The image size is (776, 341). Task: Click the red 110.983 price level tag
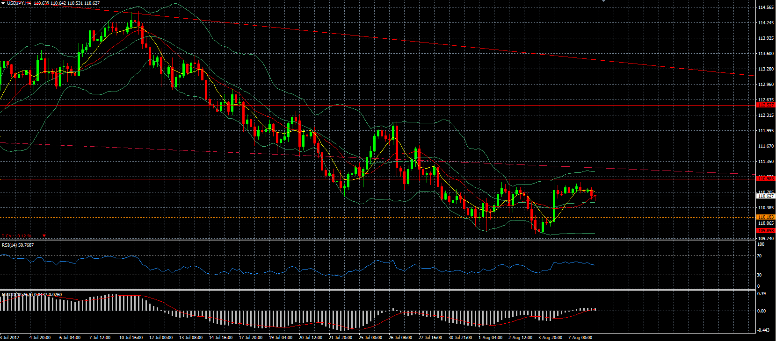[x=766, y=178]
